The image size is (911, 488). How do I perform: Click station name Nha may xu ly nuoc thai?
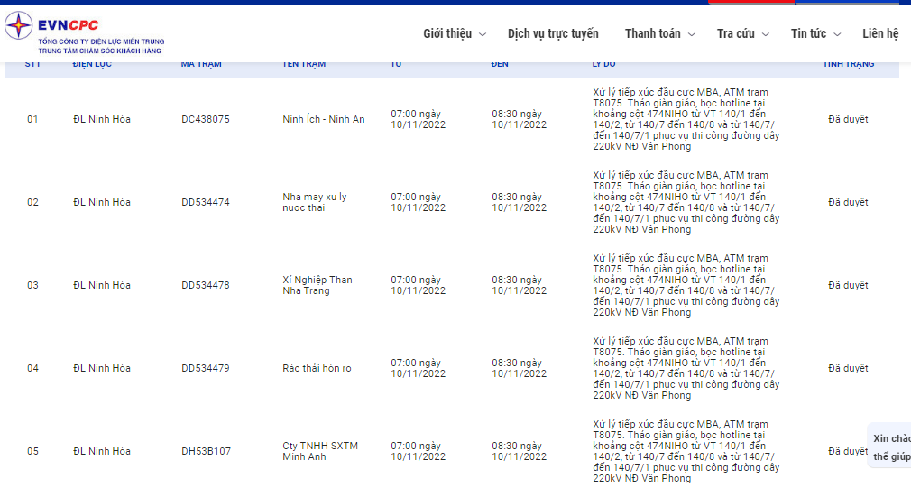click(314, 202)
